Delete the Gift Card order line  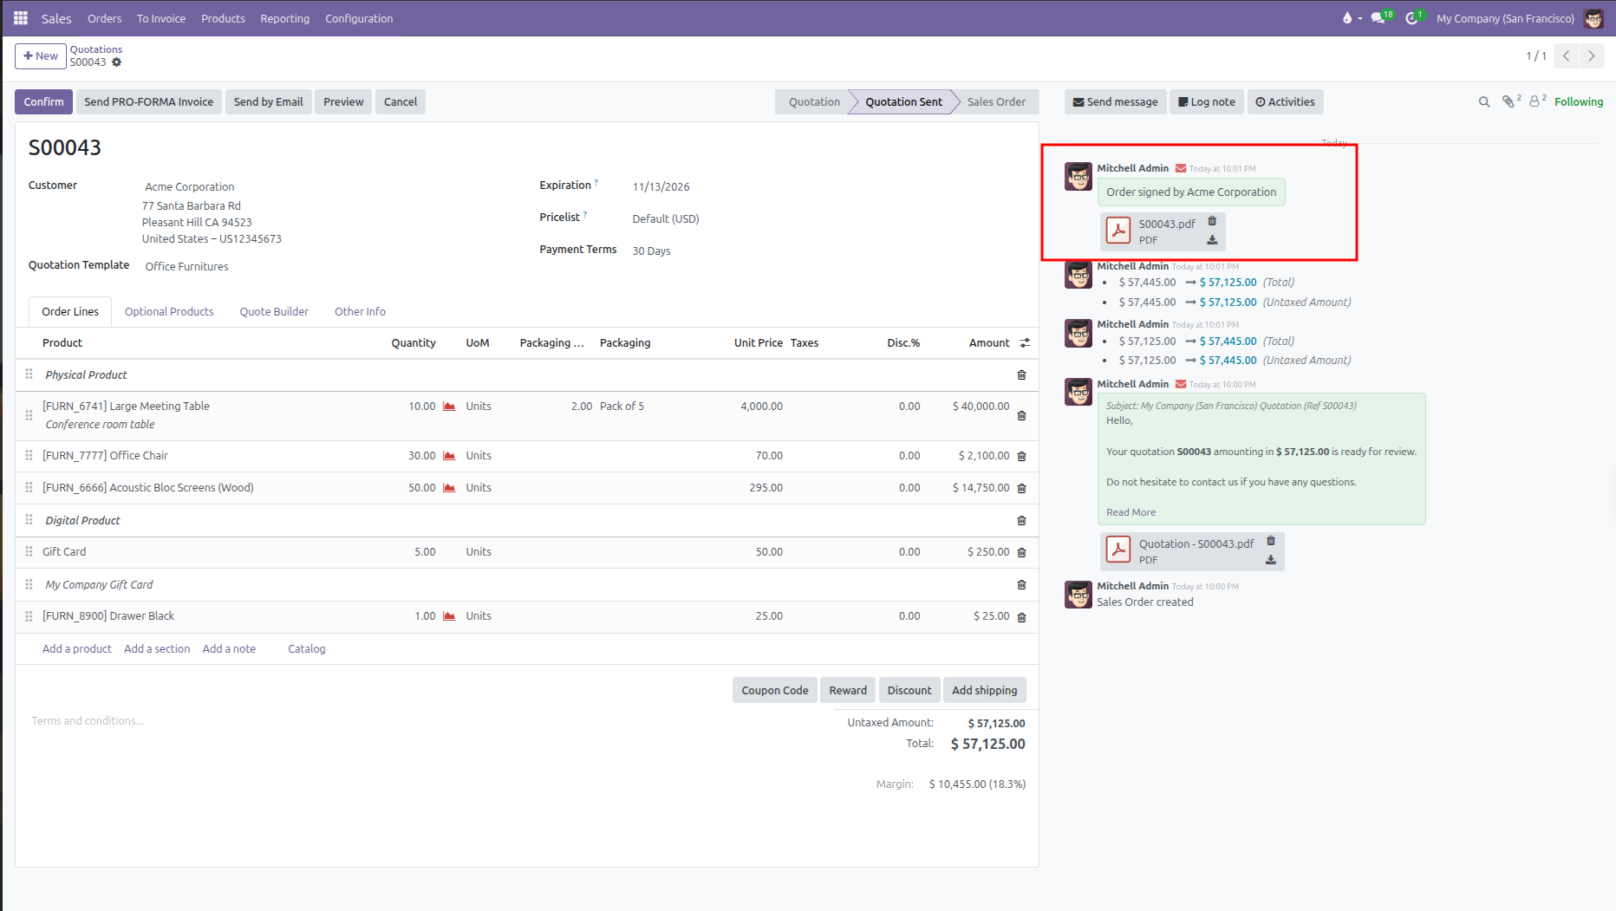[x=1021, y=552]
